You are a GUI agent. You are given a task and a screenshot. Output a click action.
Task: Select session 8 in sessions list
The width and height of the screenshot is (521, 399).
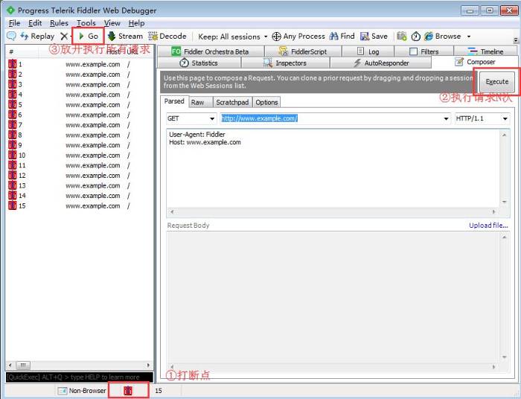[79, 135]
